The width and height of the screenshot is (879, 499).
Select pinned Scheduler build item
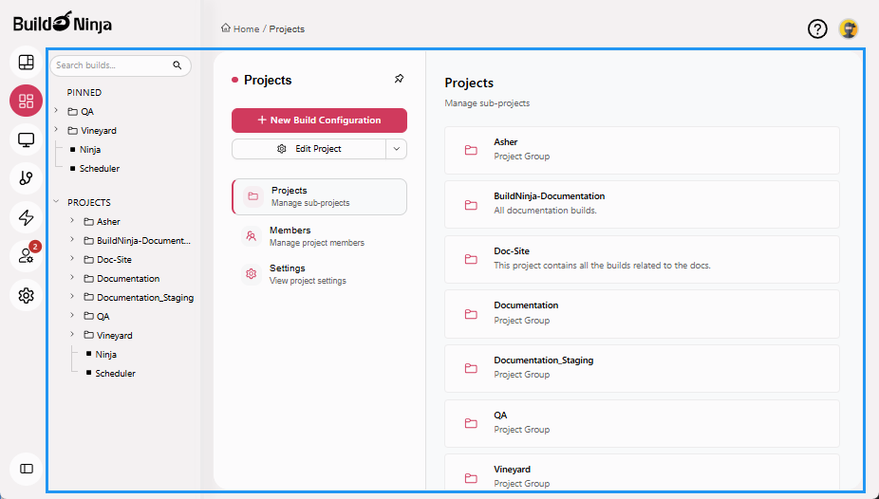(100, 169)
